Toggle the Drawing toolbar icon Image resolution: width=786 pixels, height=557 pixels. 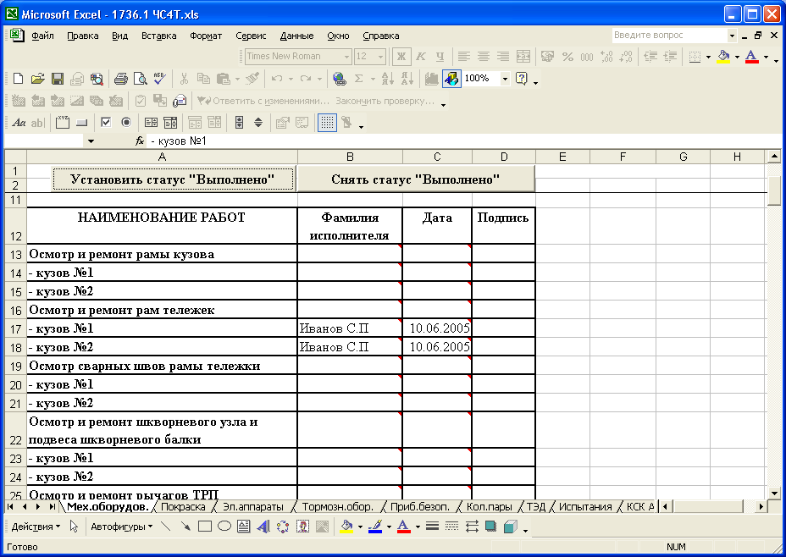(451, 79)
